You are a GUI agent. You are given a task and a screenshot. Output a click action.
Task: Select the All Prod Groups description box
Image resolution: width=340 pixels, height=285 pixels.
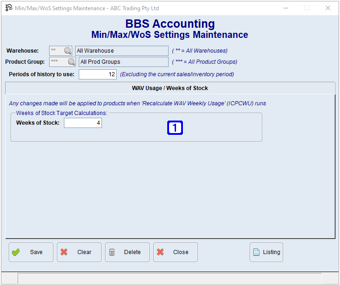point(123,62)
